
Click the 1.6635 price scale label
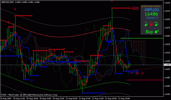pos(167,3)
